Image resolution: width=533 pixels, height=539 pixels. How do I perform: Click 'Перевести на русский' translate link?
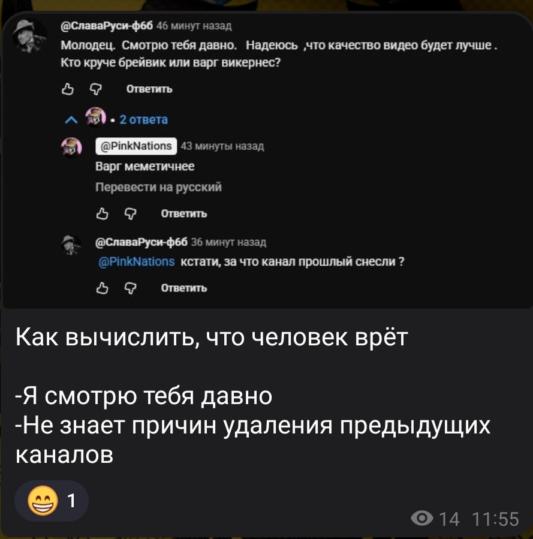pyautogui.click(x=158, y=187)
